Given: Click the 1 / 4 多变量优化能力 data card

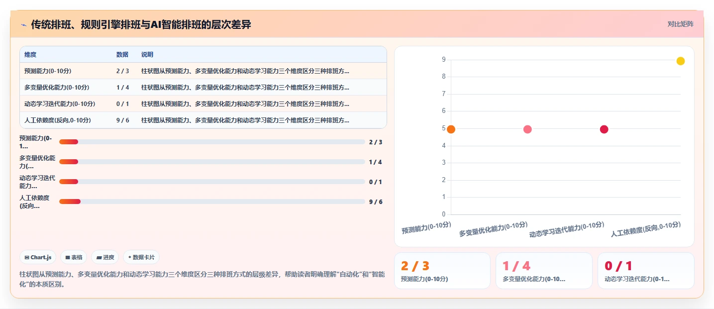Looking at the screenshot, I should [x=544, y=271].
